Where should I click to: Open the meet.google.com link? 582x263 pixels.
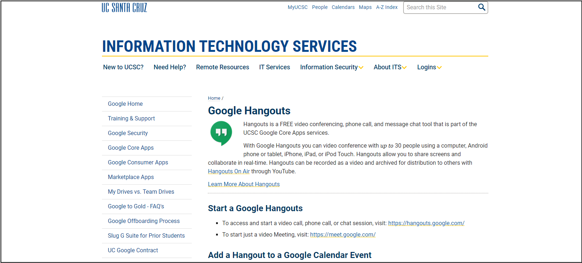pyautogui.click(x=343, y=235)
